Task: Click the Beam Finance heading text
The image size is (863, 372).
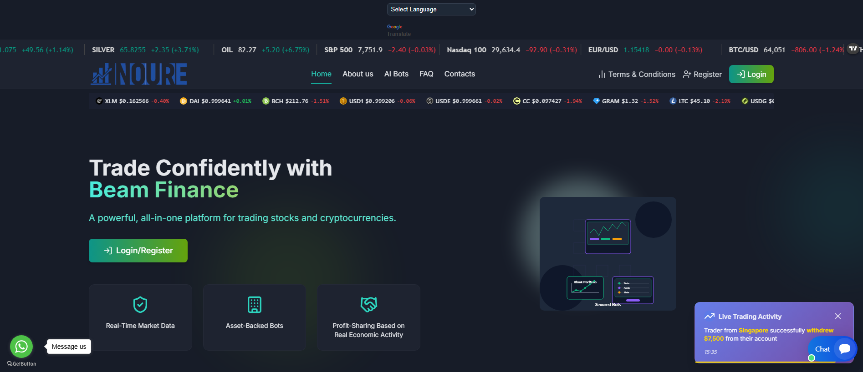Action: [x=164, y=190]
